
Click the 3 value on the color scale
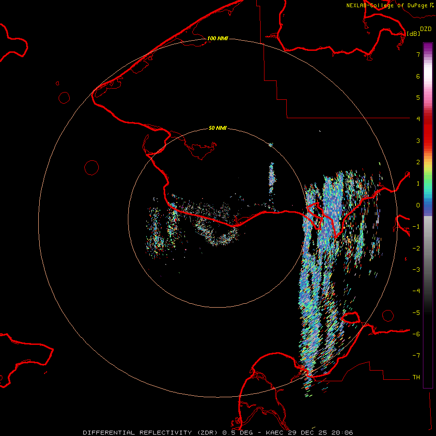418,140
